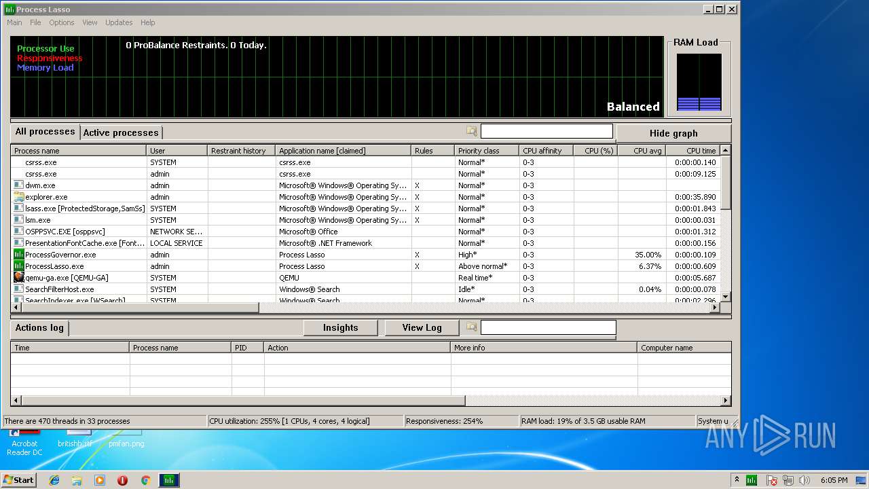The image size is (869, 489).
Task: Sort by Restraint history column
Action: coord(241,151)
